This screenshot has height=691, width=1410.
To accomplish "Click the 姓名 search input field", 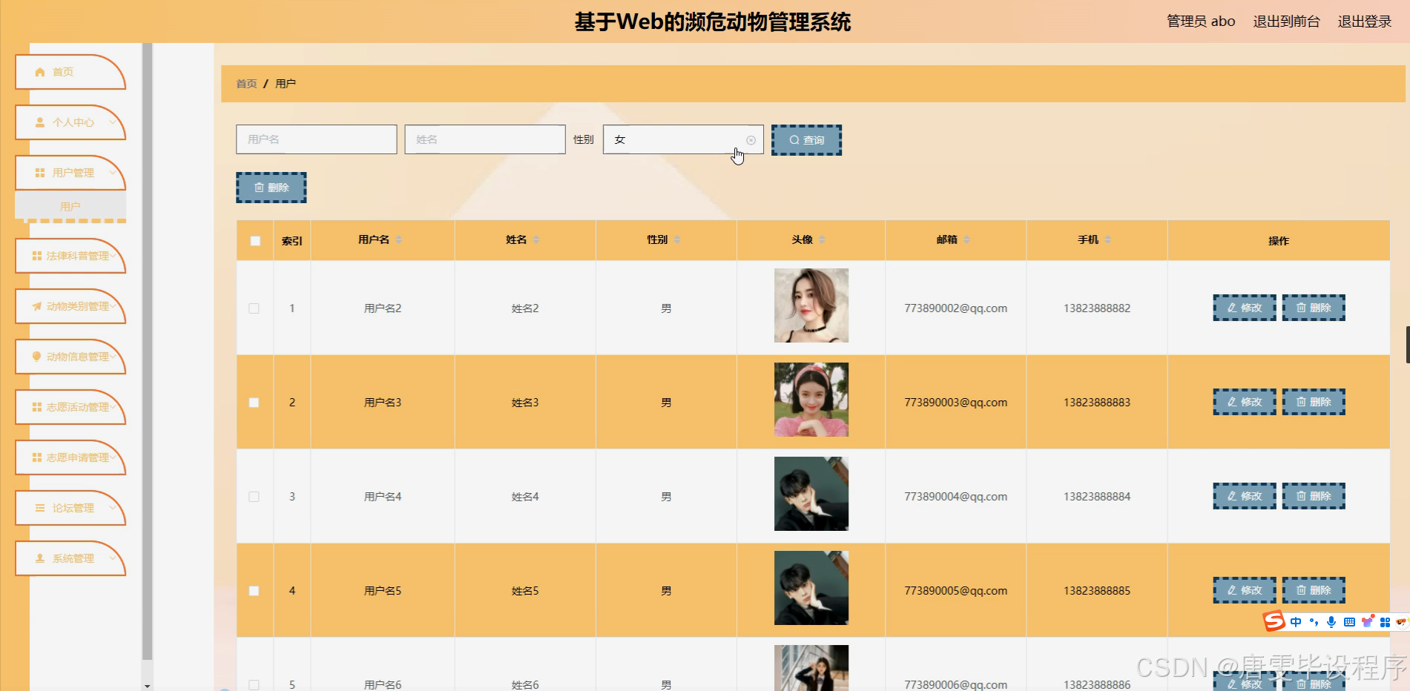I will pyautogui.click(x=485, y=139).
